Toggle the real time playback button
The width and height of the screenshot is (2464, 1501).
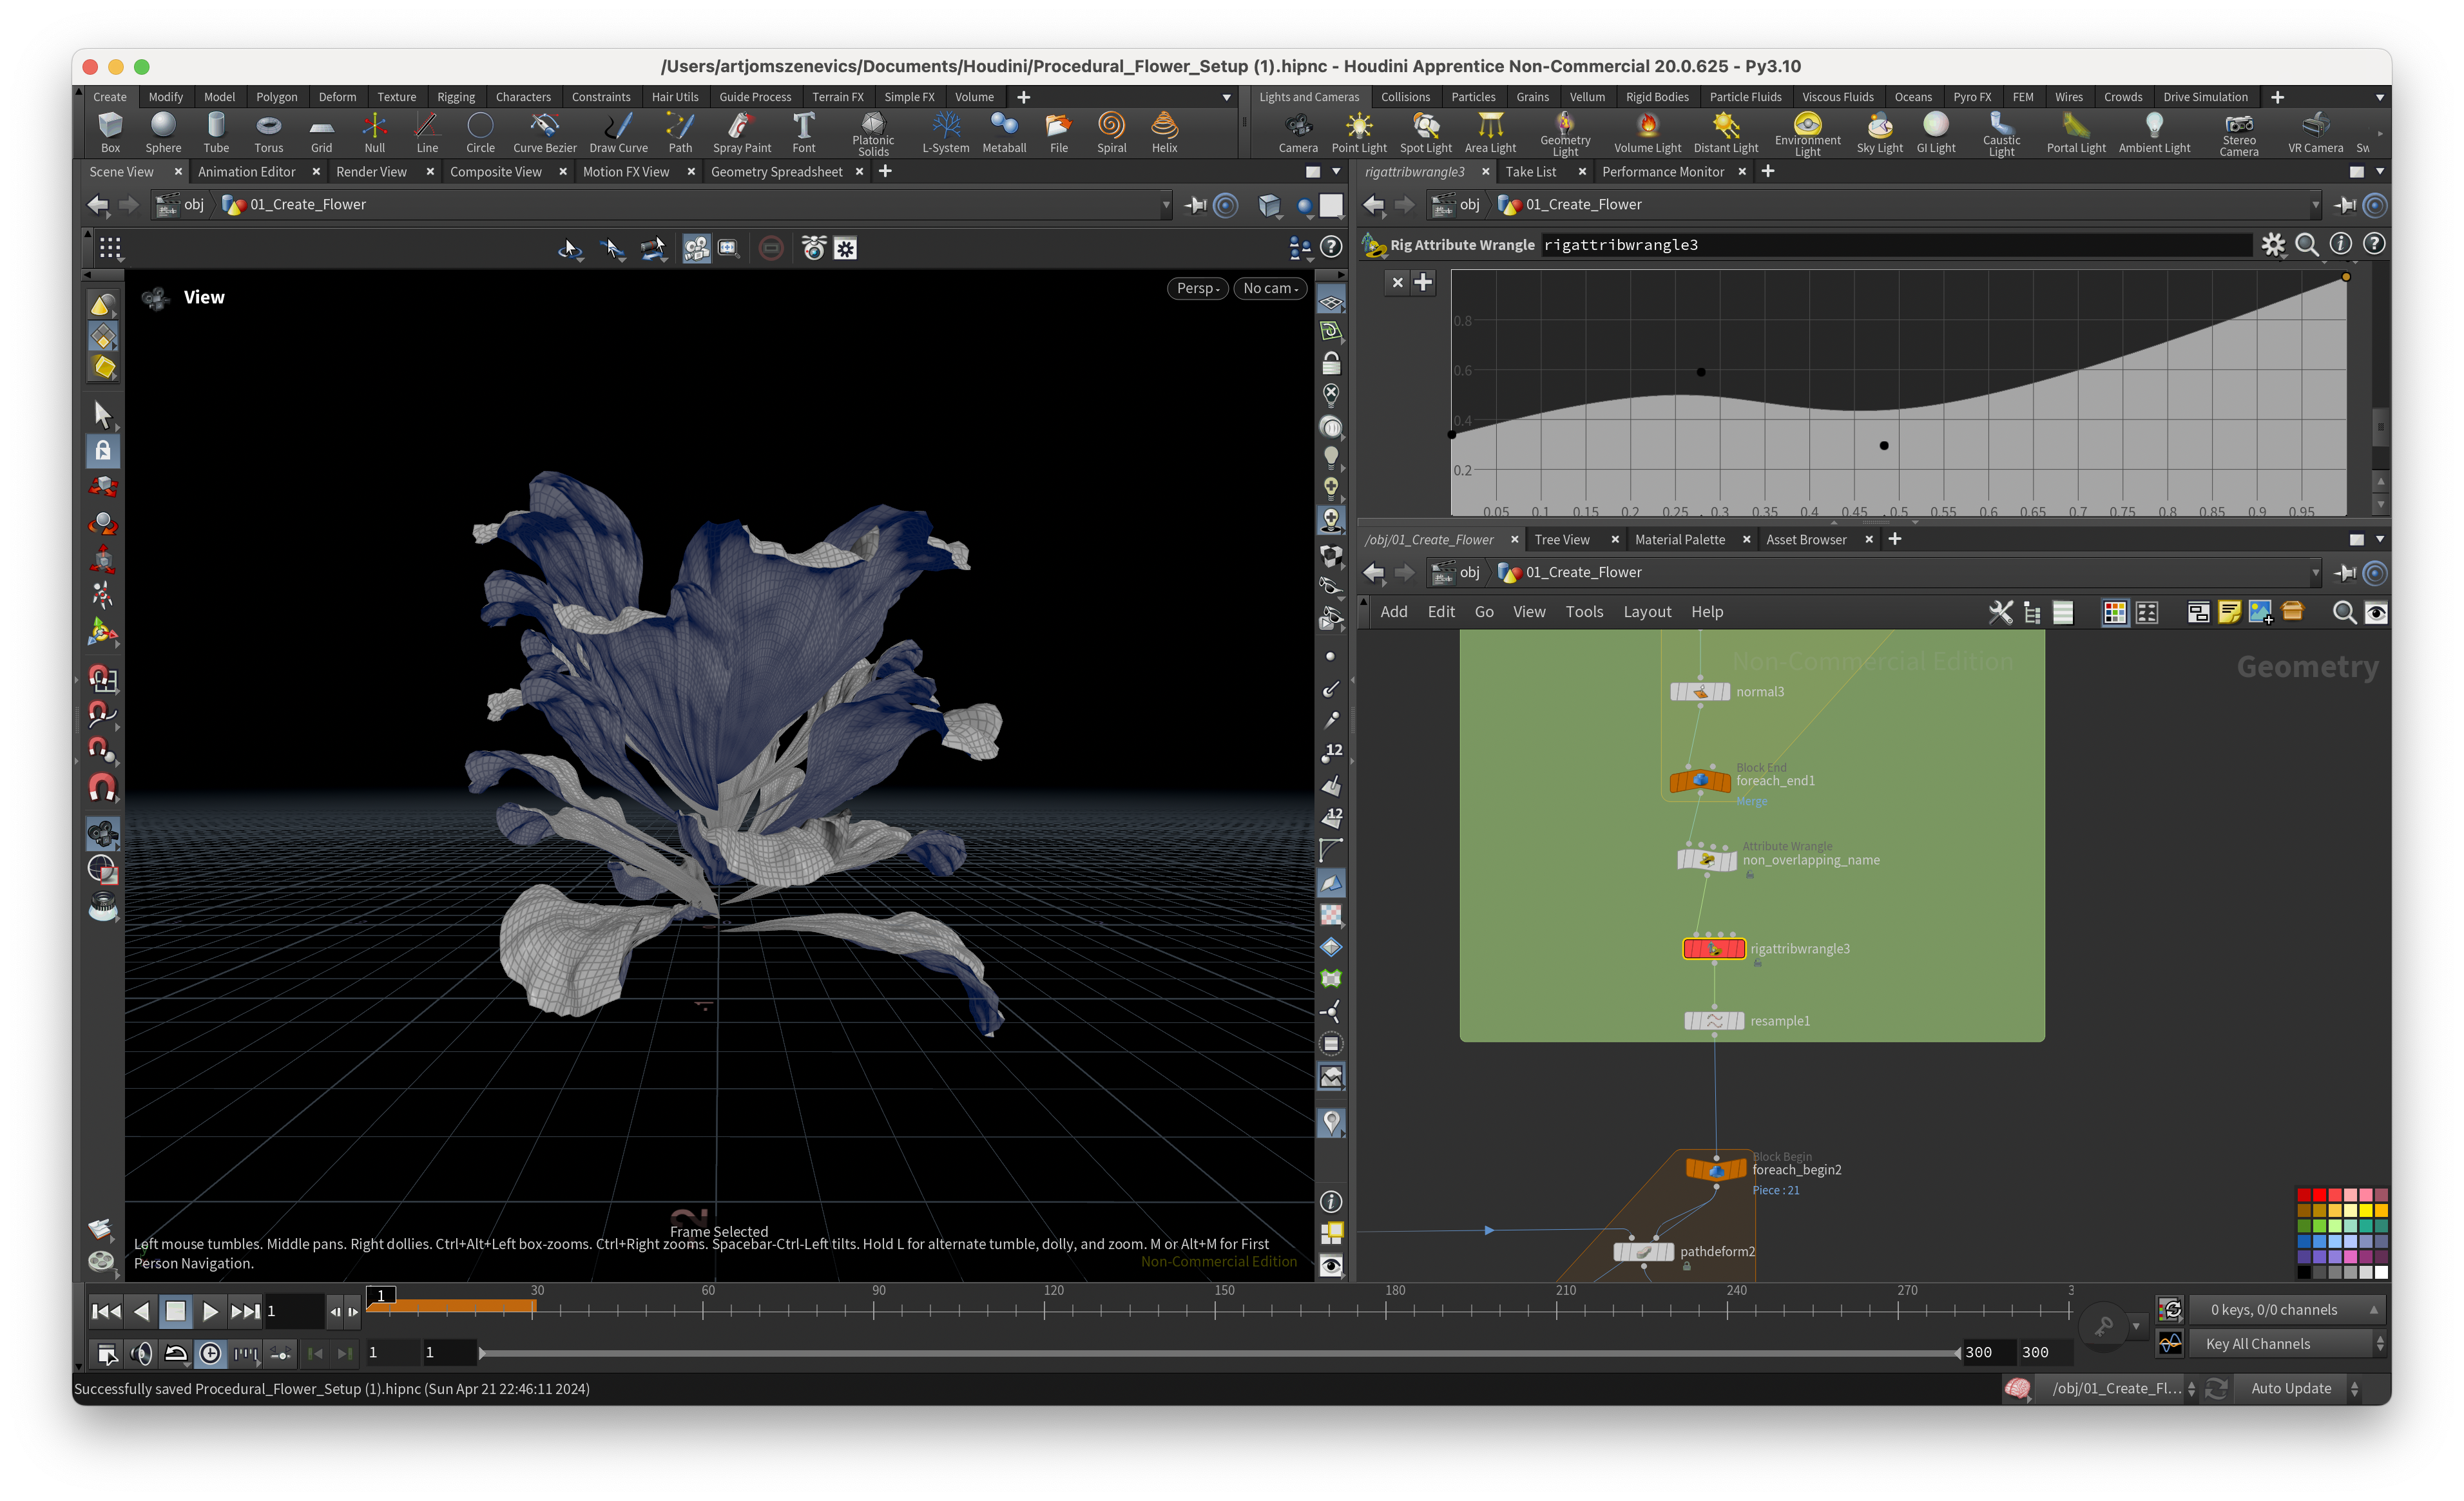click(211, 1353)
